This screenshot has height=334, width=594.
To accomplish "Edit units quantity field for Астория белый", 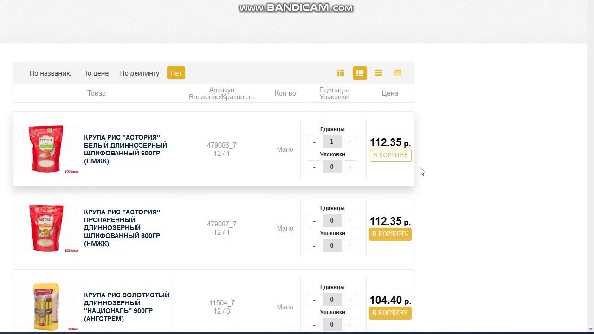I will pyautogui.click(x=332, y=142).
